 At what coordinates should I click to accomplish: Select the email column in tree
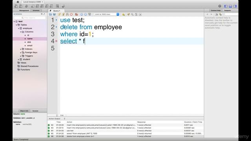(30, 45)
